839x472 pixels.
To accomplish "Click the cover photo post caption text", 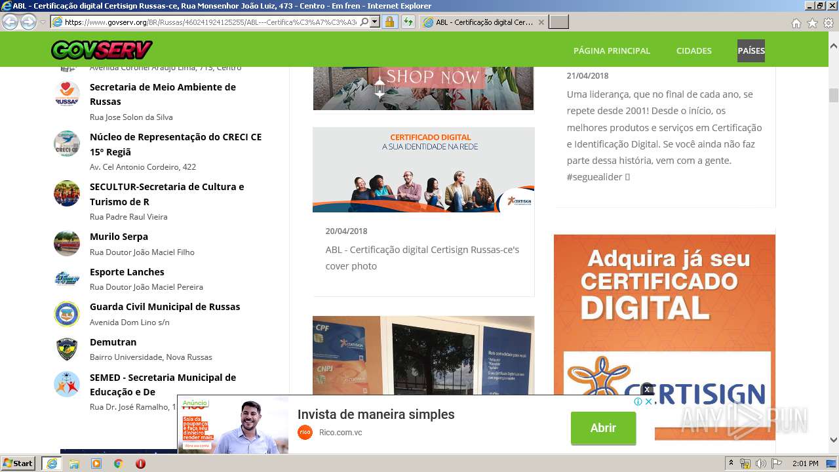I will click(x=422, y=258).
